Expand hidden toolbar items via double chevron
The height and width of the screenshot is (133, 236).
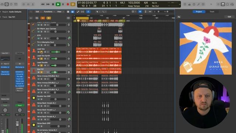coord(211,4)
